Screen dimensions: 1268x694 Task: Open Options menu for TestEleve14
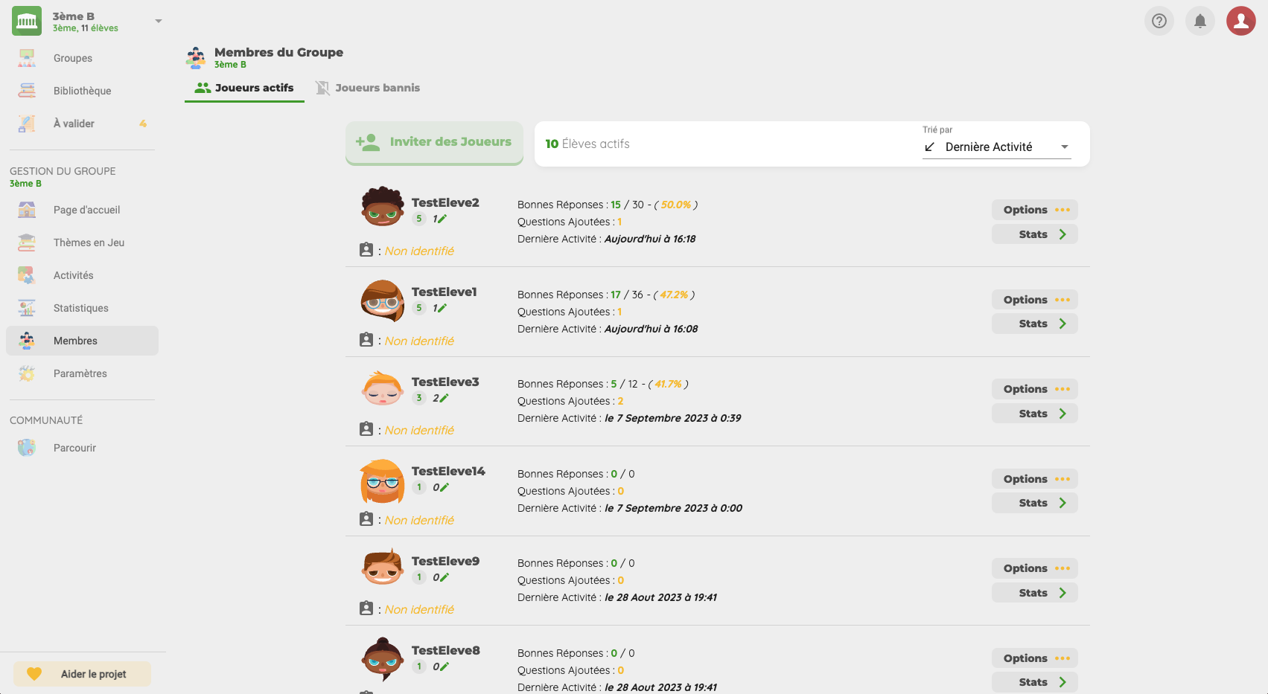point(1034,479)
